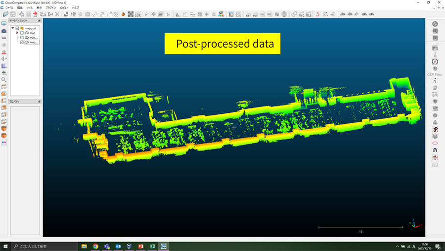Click the Windows Start button

(x=5, y=247)
